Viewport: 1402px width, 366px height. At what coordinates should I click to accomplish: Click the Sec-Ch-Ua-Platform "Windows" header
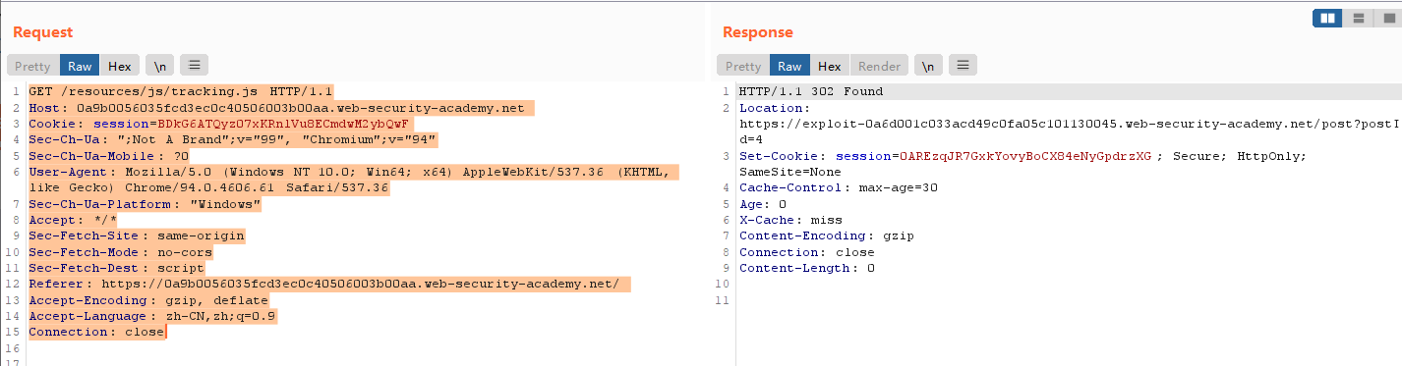145,204
